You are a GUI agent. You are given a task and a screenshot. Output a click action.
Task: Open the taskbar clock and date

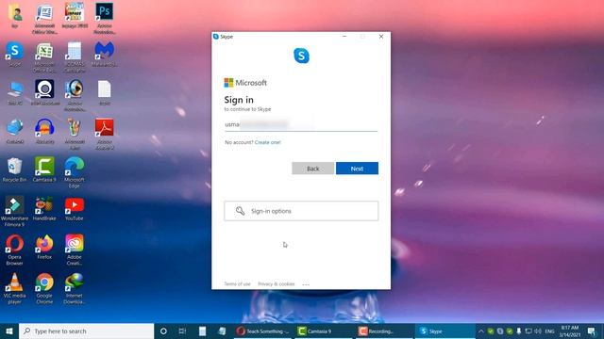coord(570,331)
